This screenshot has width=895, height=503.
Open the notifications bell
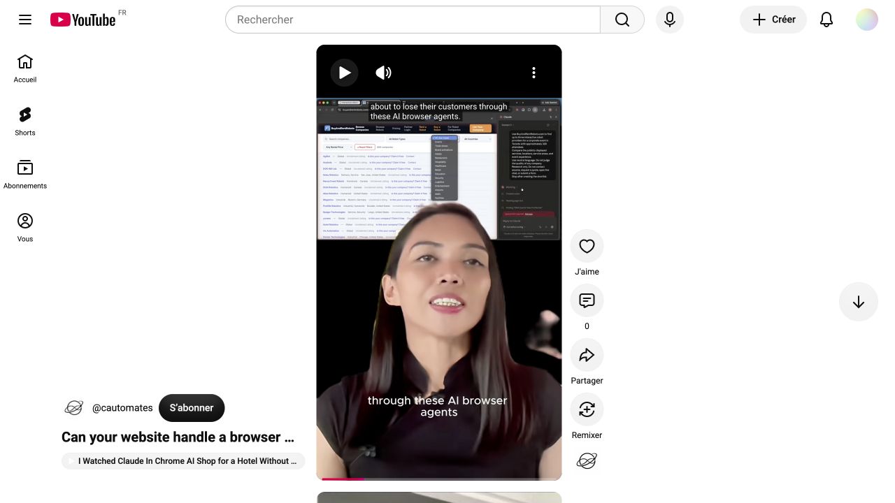pos(826,20)
